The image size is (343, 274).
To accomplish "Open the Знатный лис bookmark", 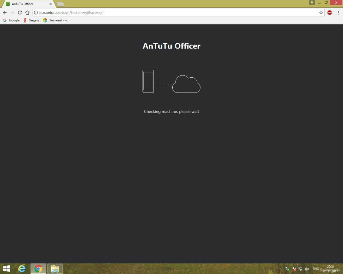I will pyautogui.click(x=55, y=20).
